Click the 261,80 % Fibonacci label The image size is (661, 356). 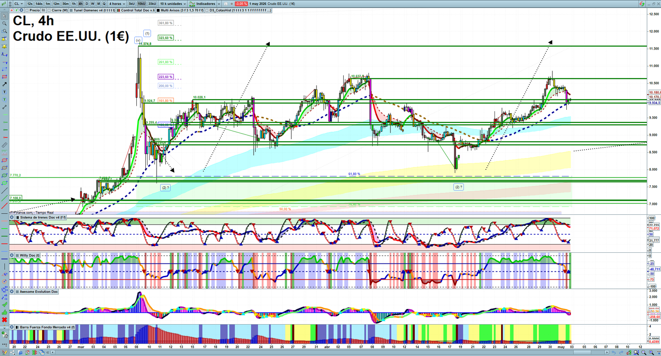click(x=165, y=62)
